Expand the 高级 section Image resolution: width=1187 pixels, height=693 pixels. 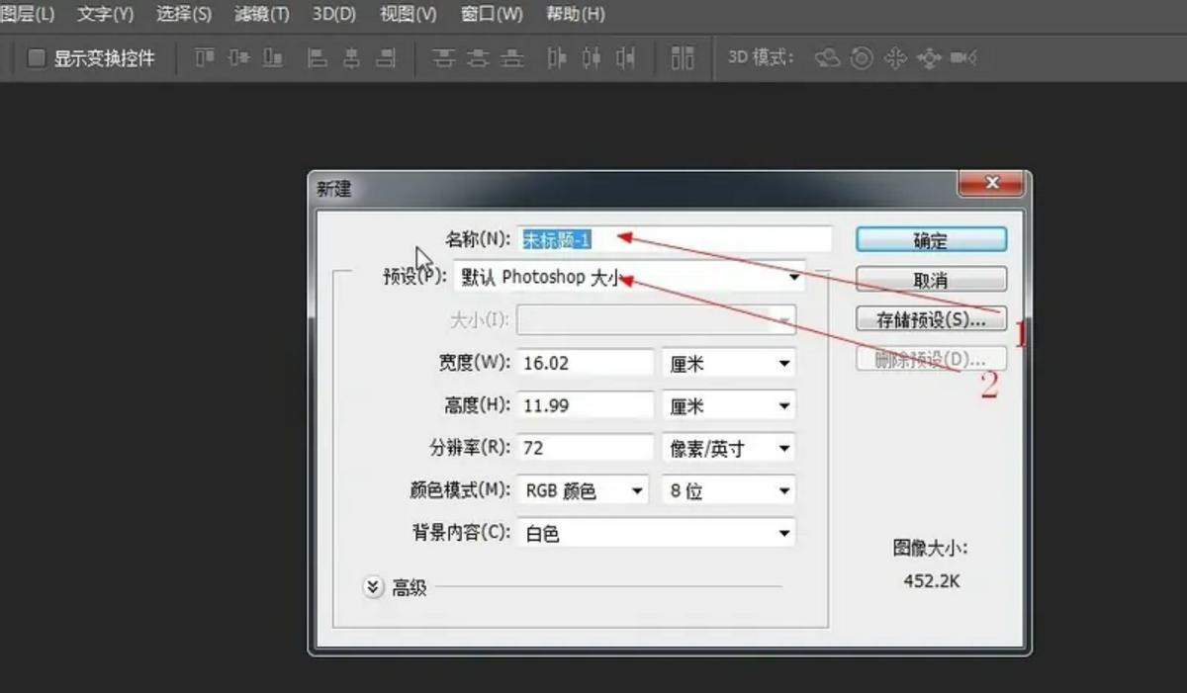373,585
